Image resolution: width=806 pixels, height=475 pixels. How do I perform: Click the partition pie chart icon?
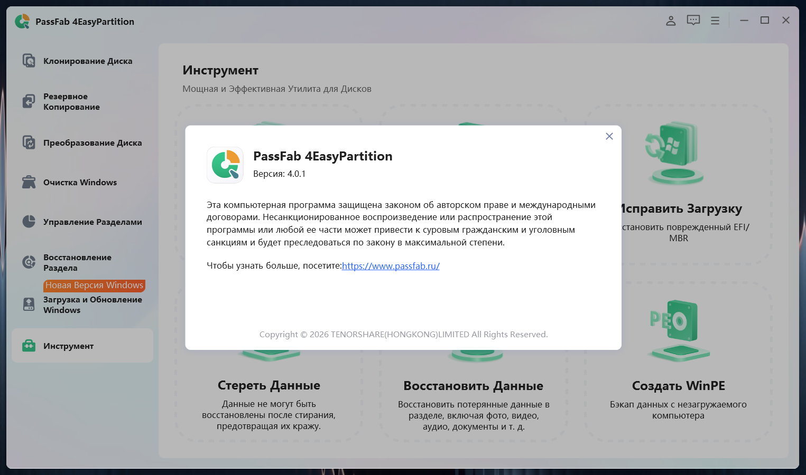coord(29,222)
